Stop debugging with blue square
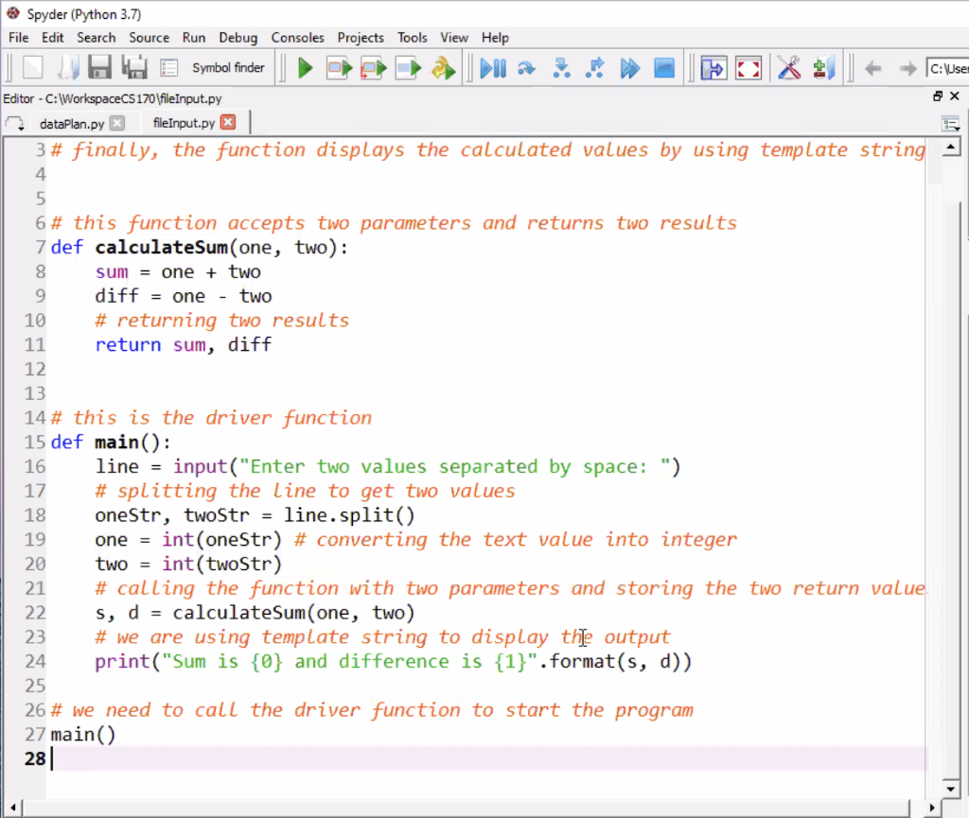This screenshot has height=818, width=969. (664, 68)
